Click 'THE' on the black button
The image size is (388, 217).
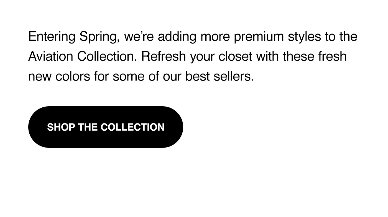coord(88,127)
